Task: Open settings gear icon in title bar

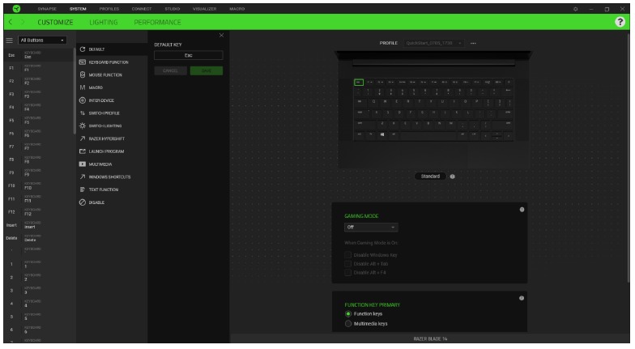Action: (x=575, y=8)
